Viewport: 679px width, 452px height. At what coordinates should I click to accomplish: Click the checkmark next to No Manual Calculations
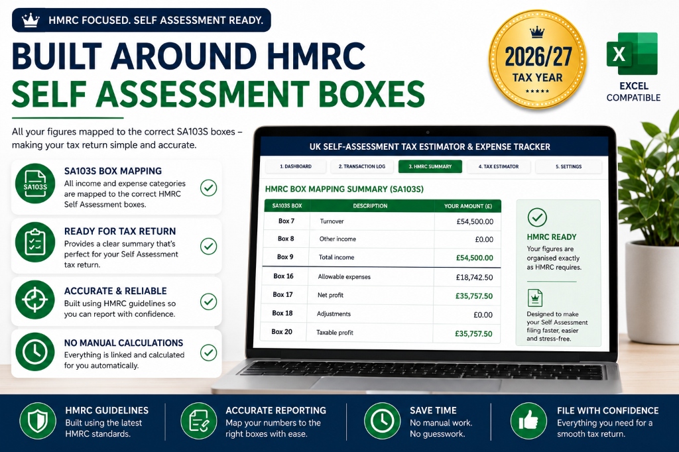point(209,353)
